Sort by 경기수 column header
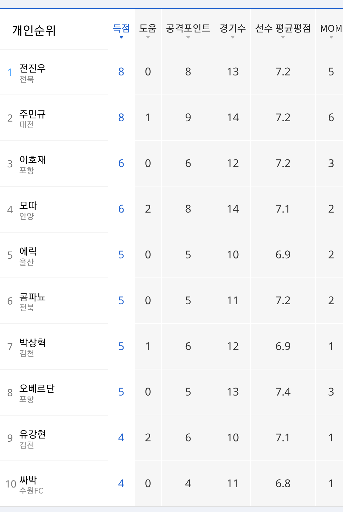 point(232,29)
